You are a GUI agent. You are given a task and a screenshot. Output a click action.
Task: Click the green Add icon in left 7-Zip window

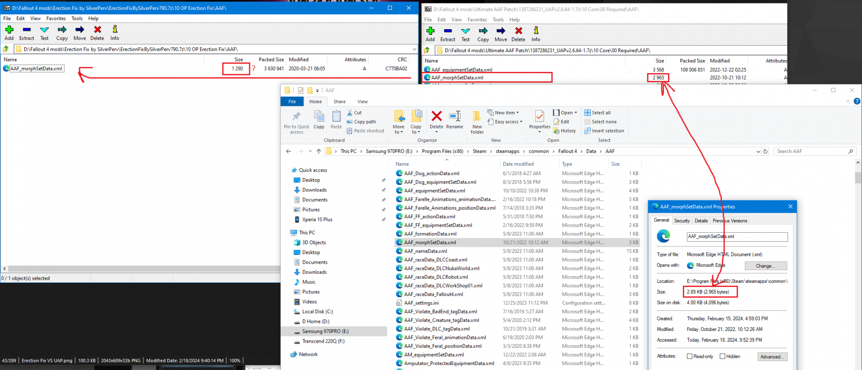point(9,30)
